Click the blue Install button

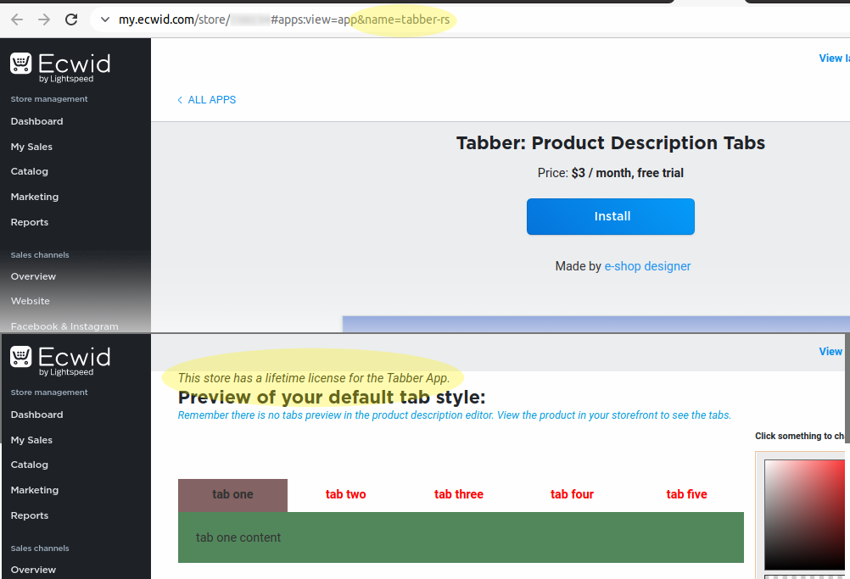coord(611,217)
